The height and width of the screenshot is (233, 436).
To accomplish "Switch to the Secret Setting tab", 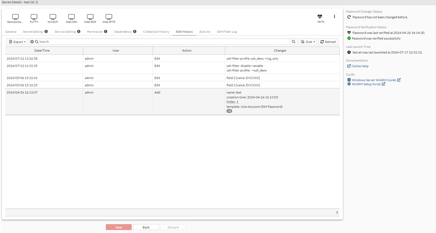I will point(33,32).
